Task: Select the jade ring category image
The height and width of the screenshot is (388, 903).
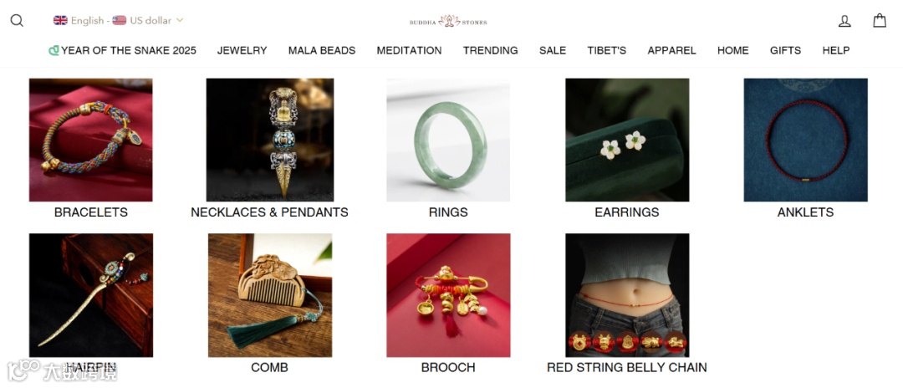Action: (448, 140)
